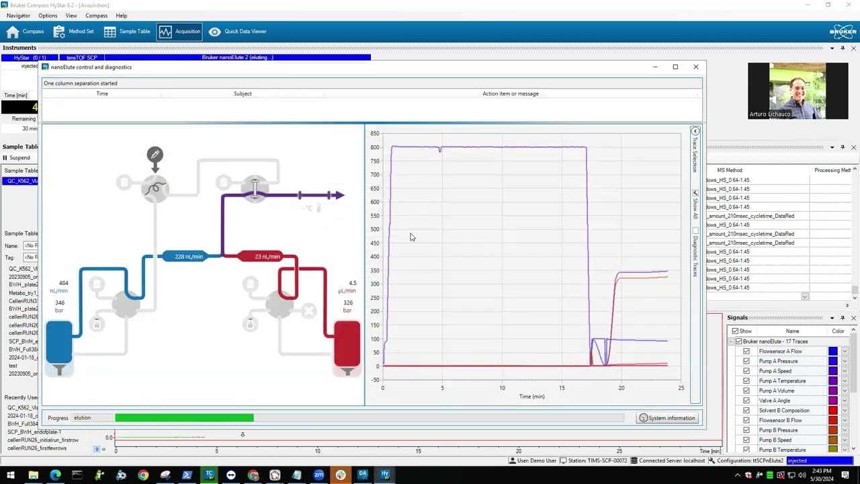Toggle Flowsensor A Flow signal checkbox
The image size is (860, 484).
point(746,352)
